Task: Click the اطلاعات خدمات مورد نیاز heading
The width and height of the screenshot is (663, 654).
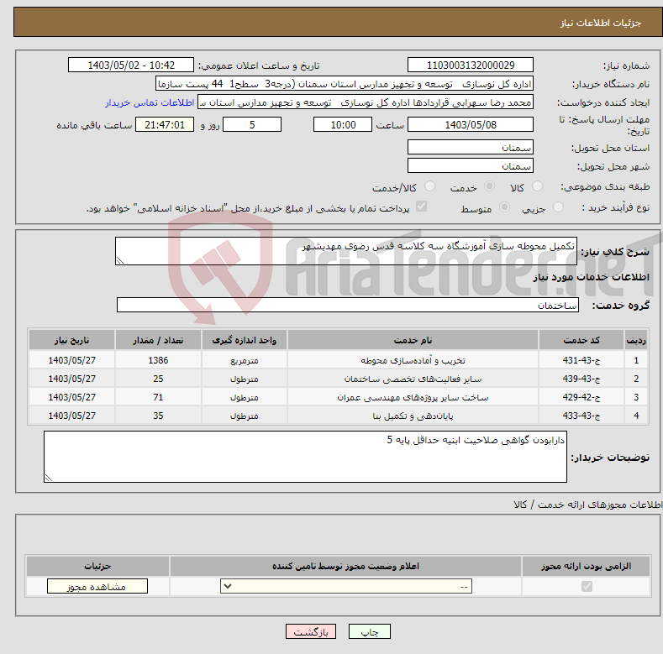Action: coord(591,277)
